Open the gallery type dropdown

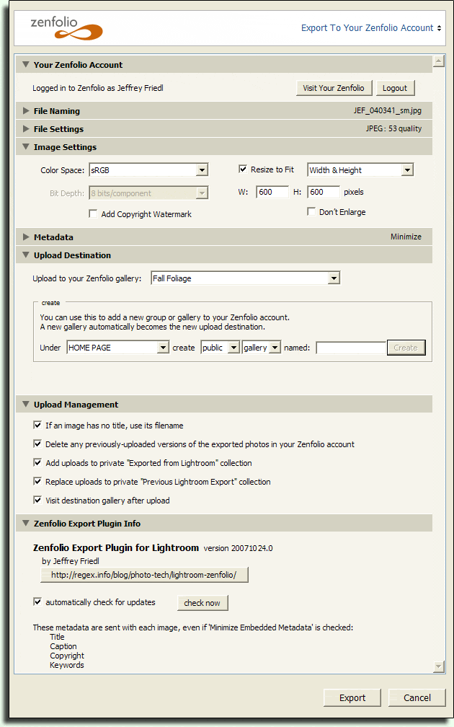(x=262, y=348)
